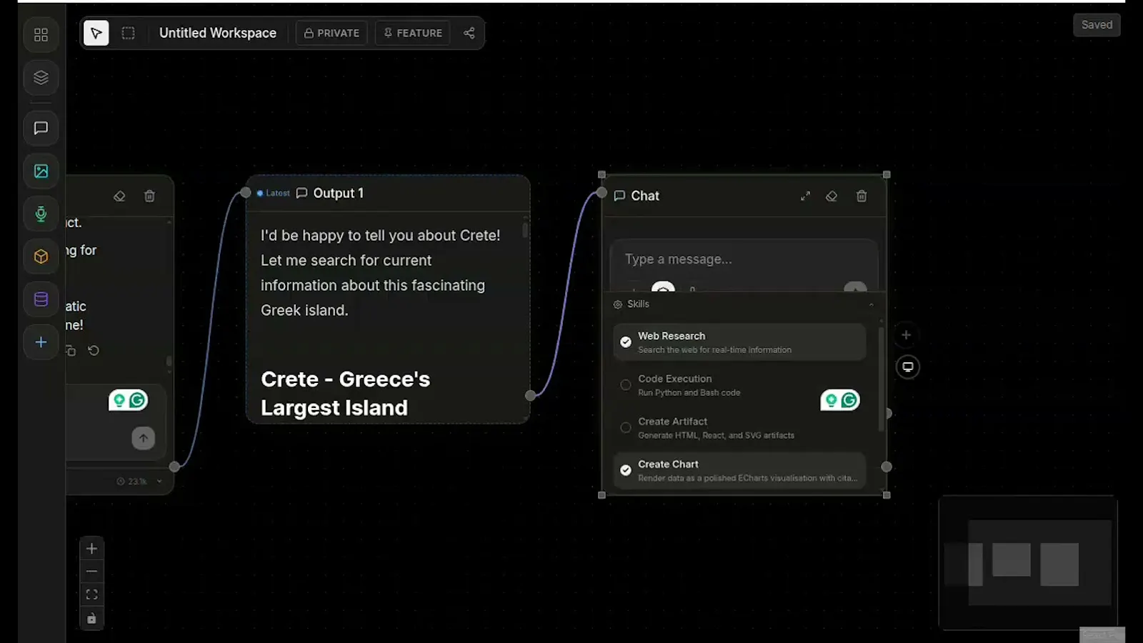1143x643 pixels.
Task: Enable the Create Artifact skill
Action: 739,428
